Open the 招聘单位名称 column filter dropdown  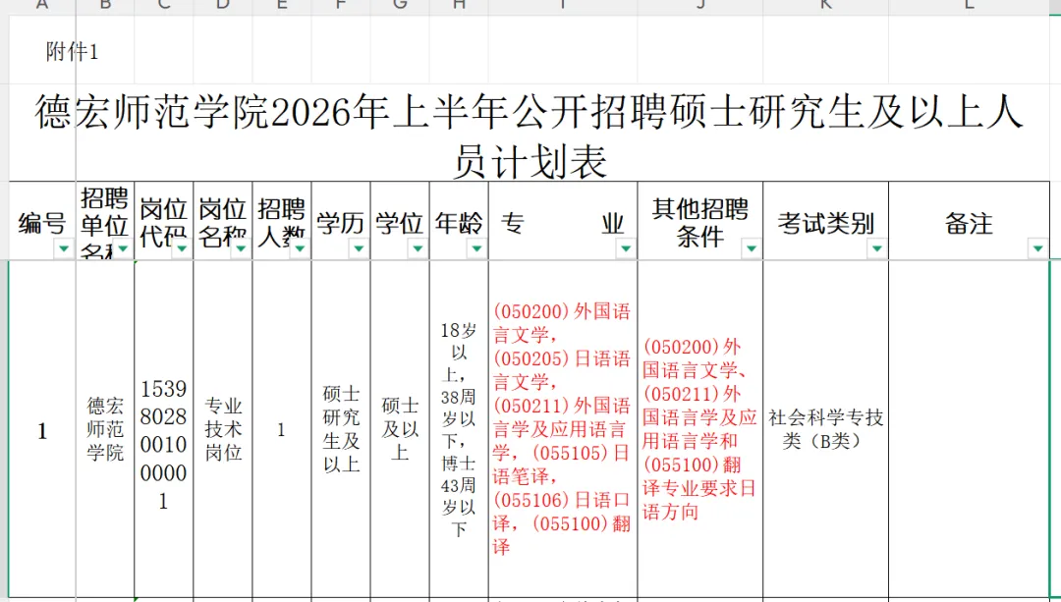point(123,248)
